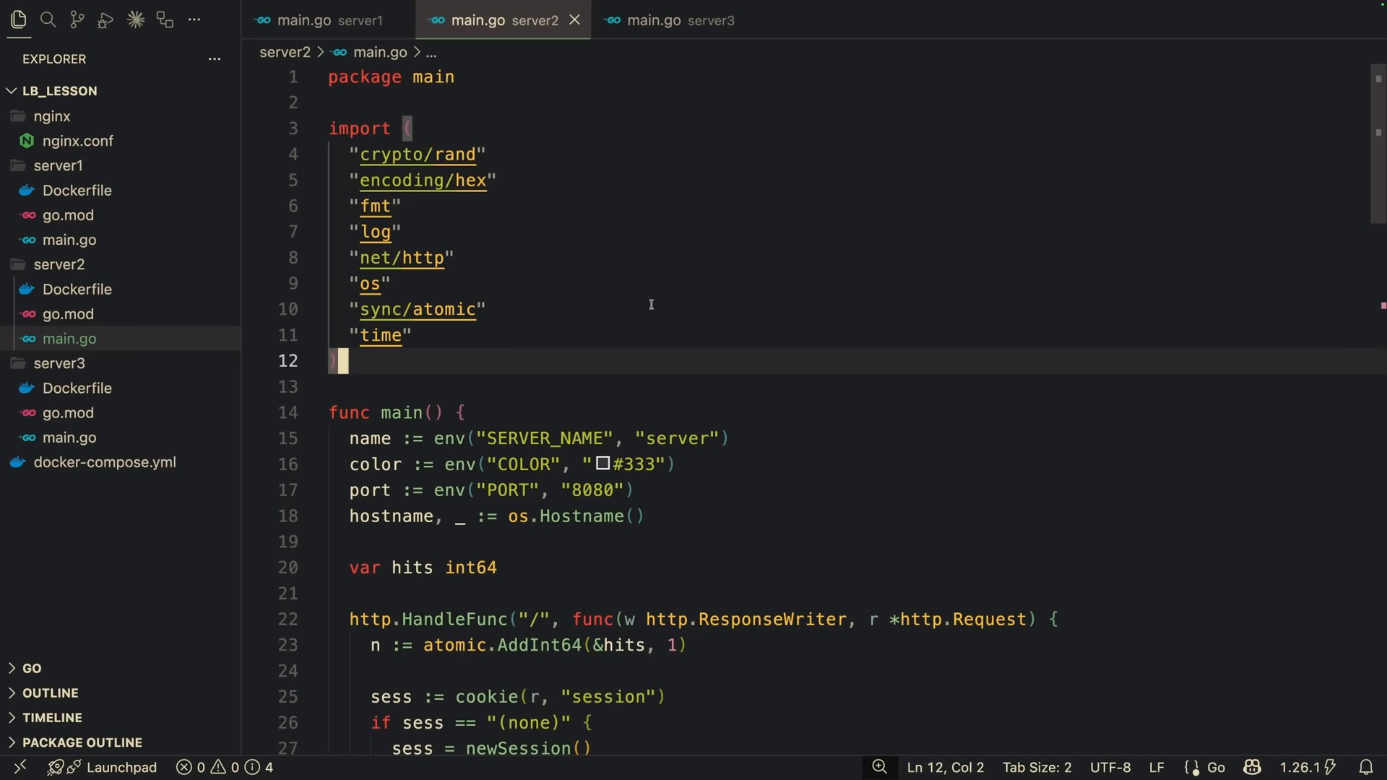This screenshot has height=780, width=1387.
Task: Click the remote window status bar icon
Action: tap(20, 767)
